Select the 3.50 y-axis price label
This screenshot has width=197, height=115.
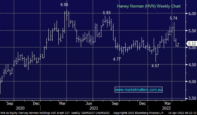[192, 98]
